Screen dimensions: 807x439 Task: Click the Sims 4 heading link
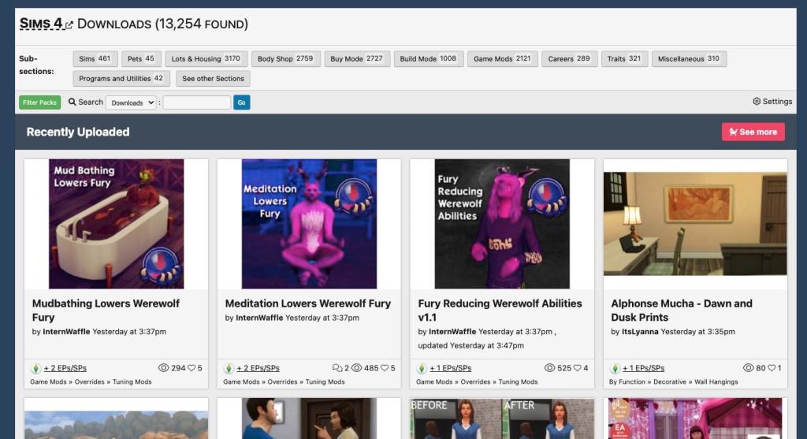(41, 24)
